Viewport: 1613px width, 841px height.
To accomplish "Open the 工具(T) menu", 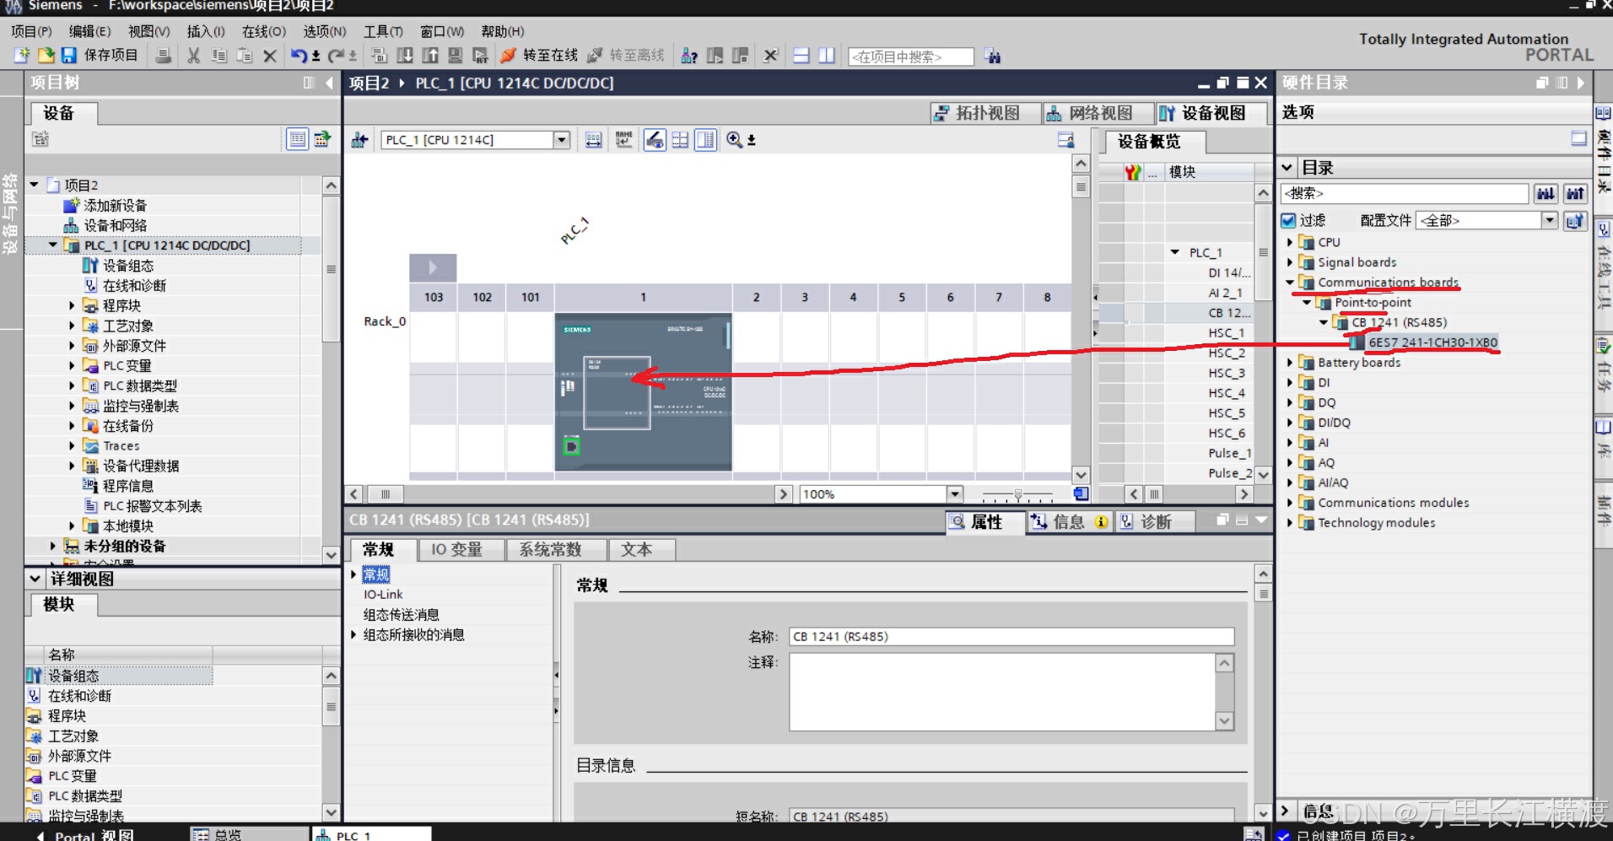I will [x=383, y=31].
